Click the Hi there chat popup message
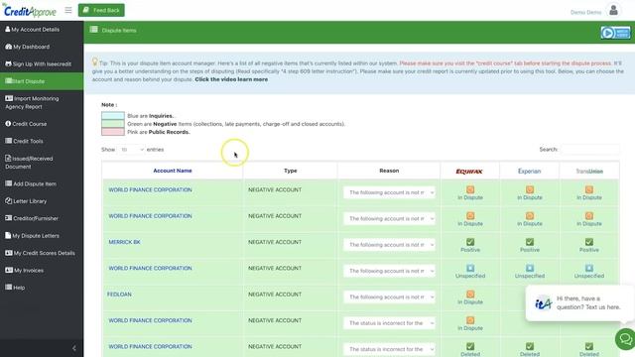Image resolution: width=635 pixels, height=357 pixels. (x=588, y=302)
